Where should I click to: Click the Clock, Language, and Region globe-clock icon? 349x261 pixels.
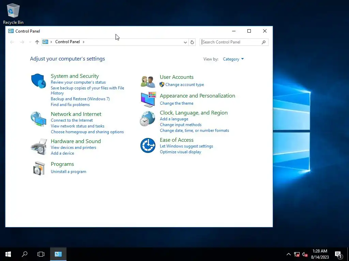pos(147,119)
